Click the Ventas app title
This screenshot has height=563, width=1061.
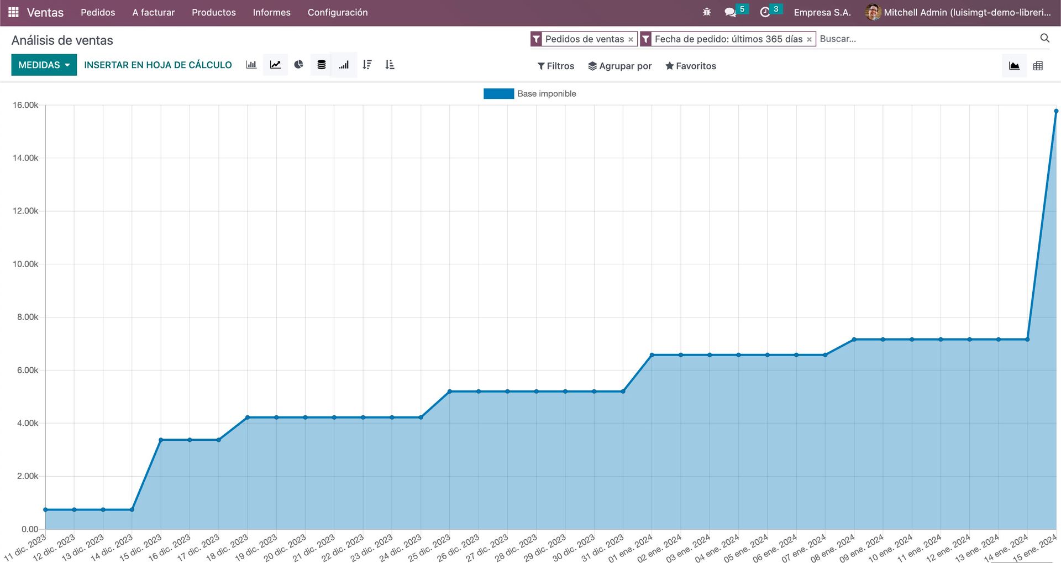click(x=45, y=12)
